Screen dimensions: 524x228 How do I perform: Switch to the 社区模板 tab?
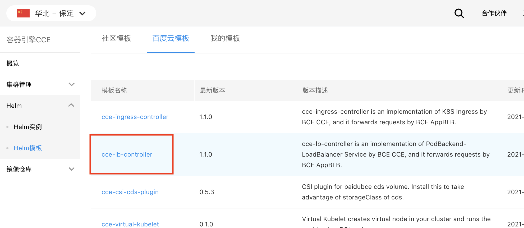coord(116,38)
